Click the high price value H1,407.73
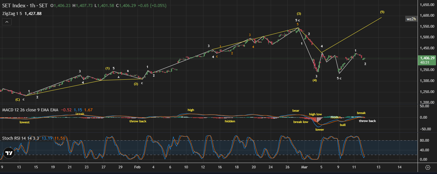The image size is (437, 174). click(x=82, y=6)
